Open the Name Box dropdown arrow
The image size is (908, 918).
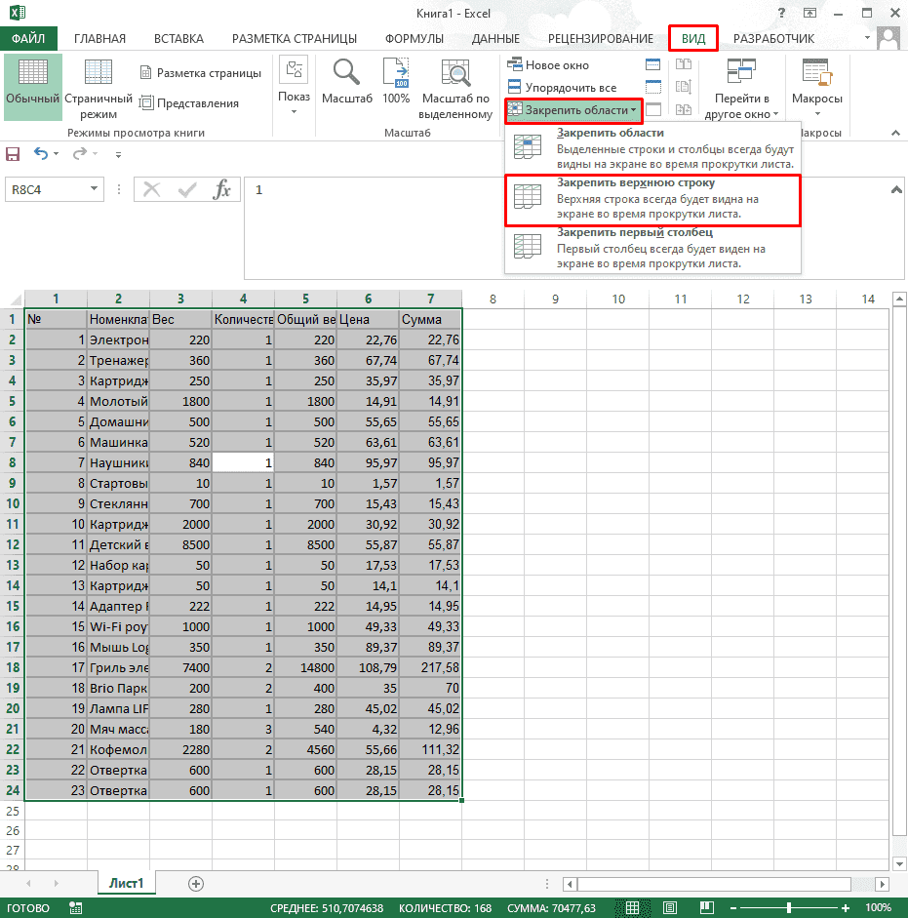point(94,188)
